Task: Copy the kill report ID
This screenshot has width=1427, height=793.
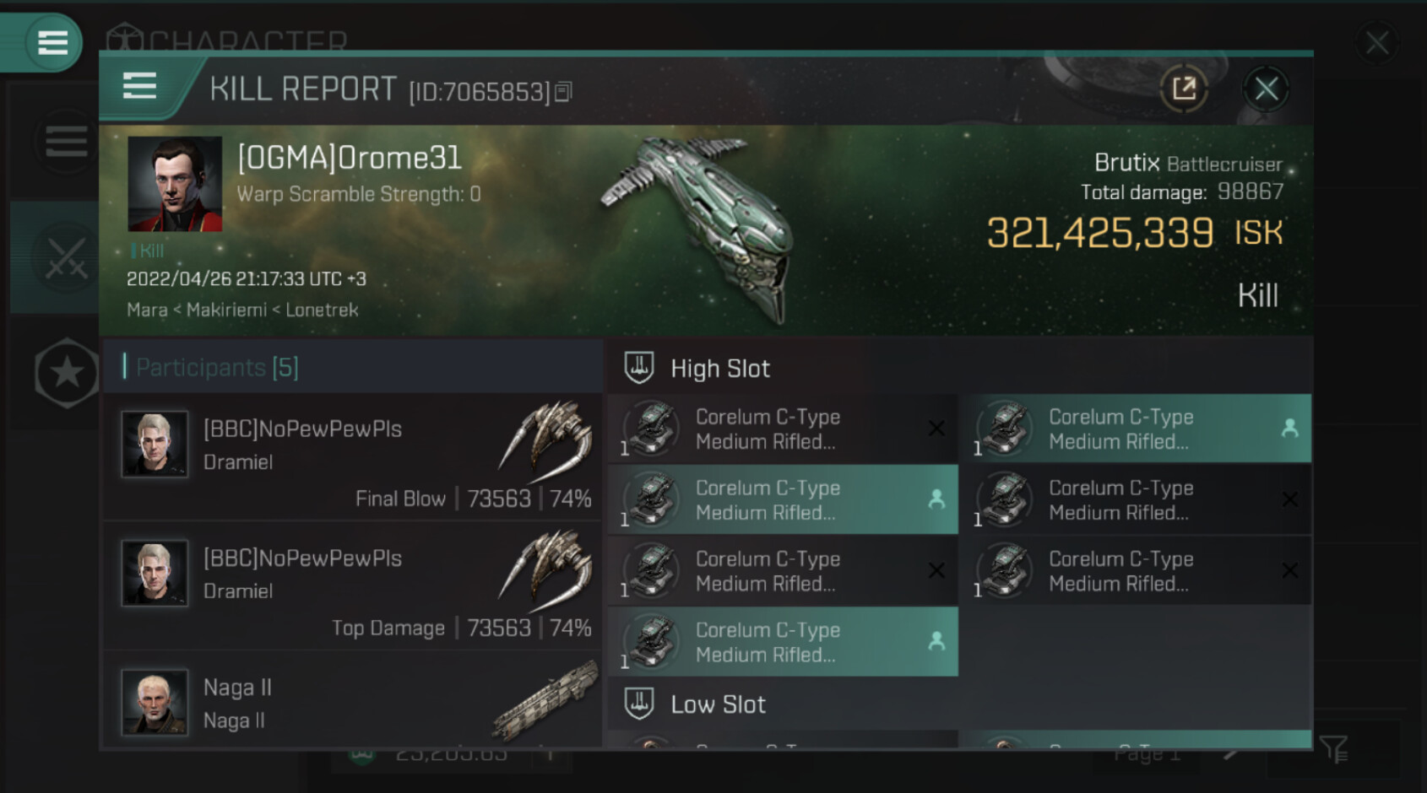Action: (563, 92)
